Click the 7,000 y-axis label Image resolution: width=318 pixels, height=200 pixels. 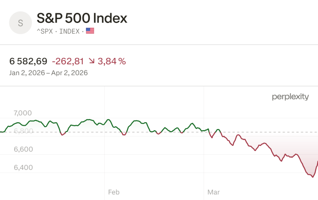[23, 113]
